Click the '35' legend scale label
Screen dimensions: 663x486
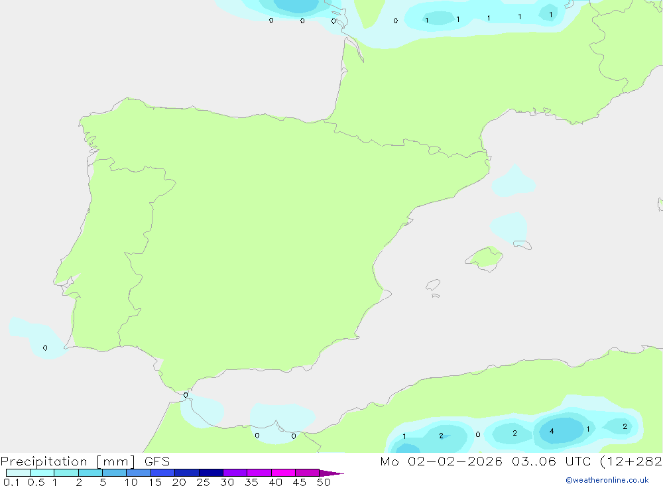coord(251,482)
